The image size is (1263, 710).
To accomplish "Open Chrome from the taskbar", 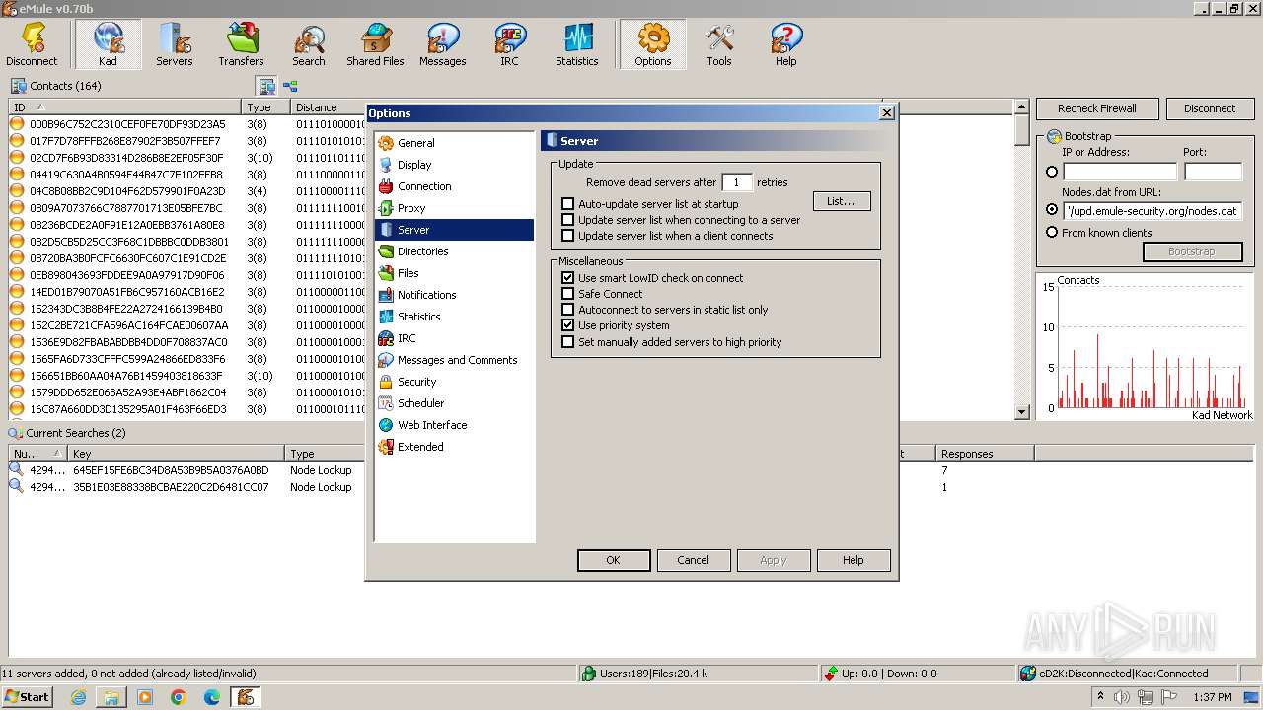I will pos(179,697).
